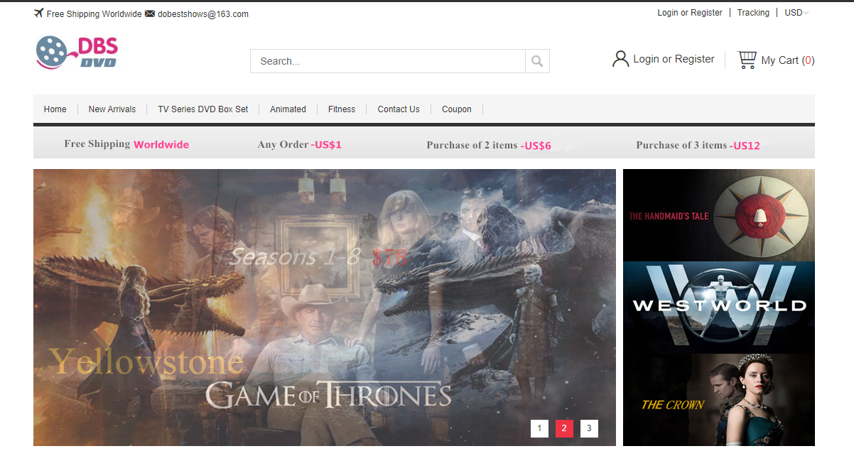The image size is (854, 456).
Task: Click the dobestshows@163.com email address
Action: click(203, 13)
